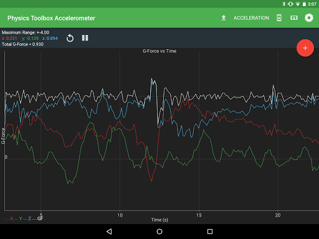Tap the Physics Toolbox Accelerometer title

51,18
